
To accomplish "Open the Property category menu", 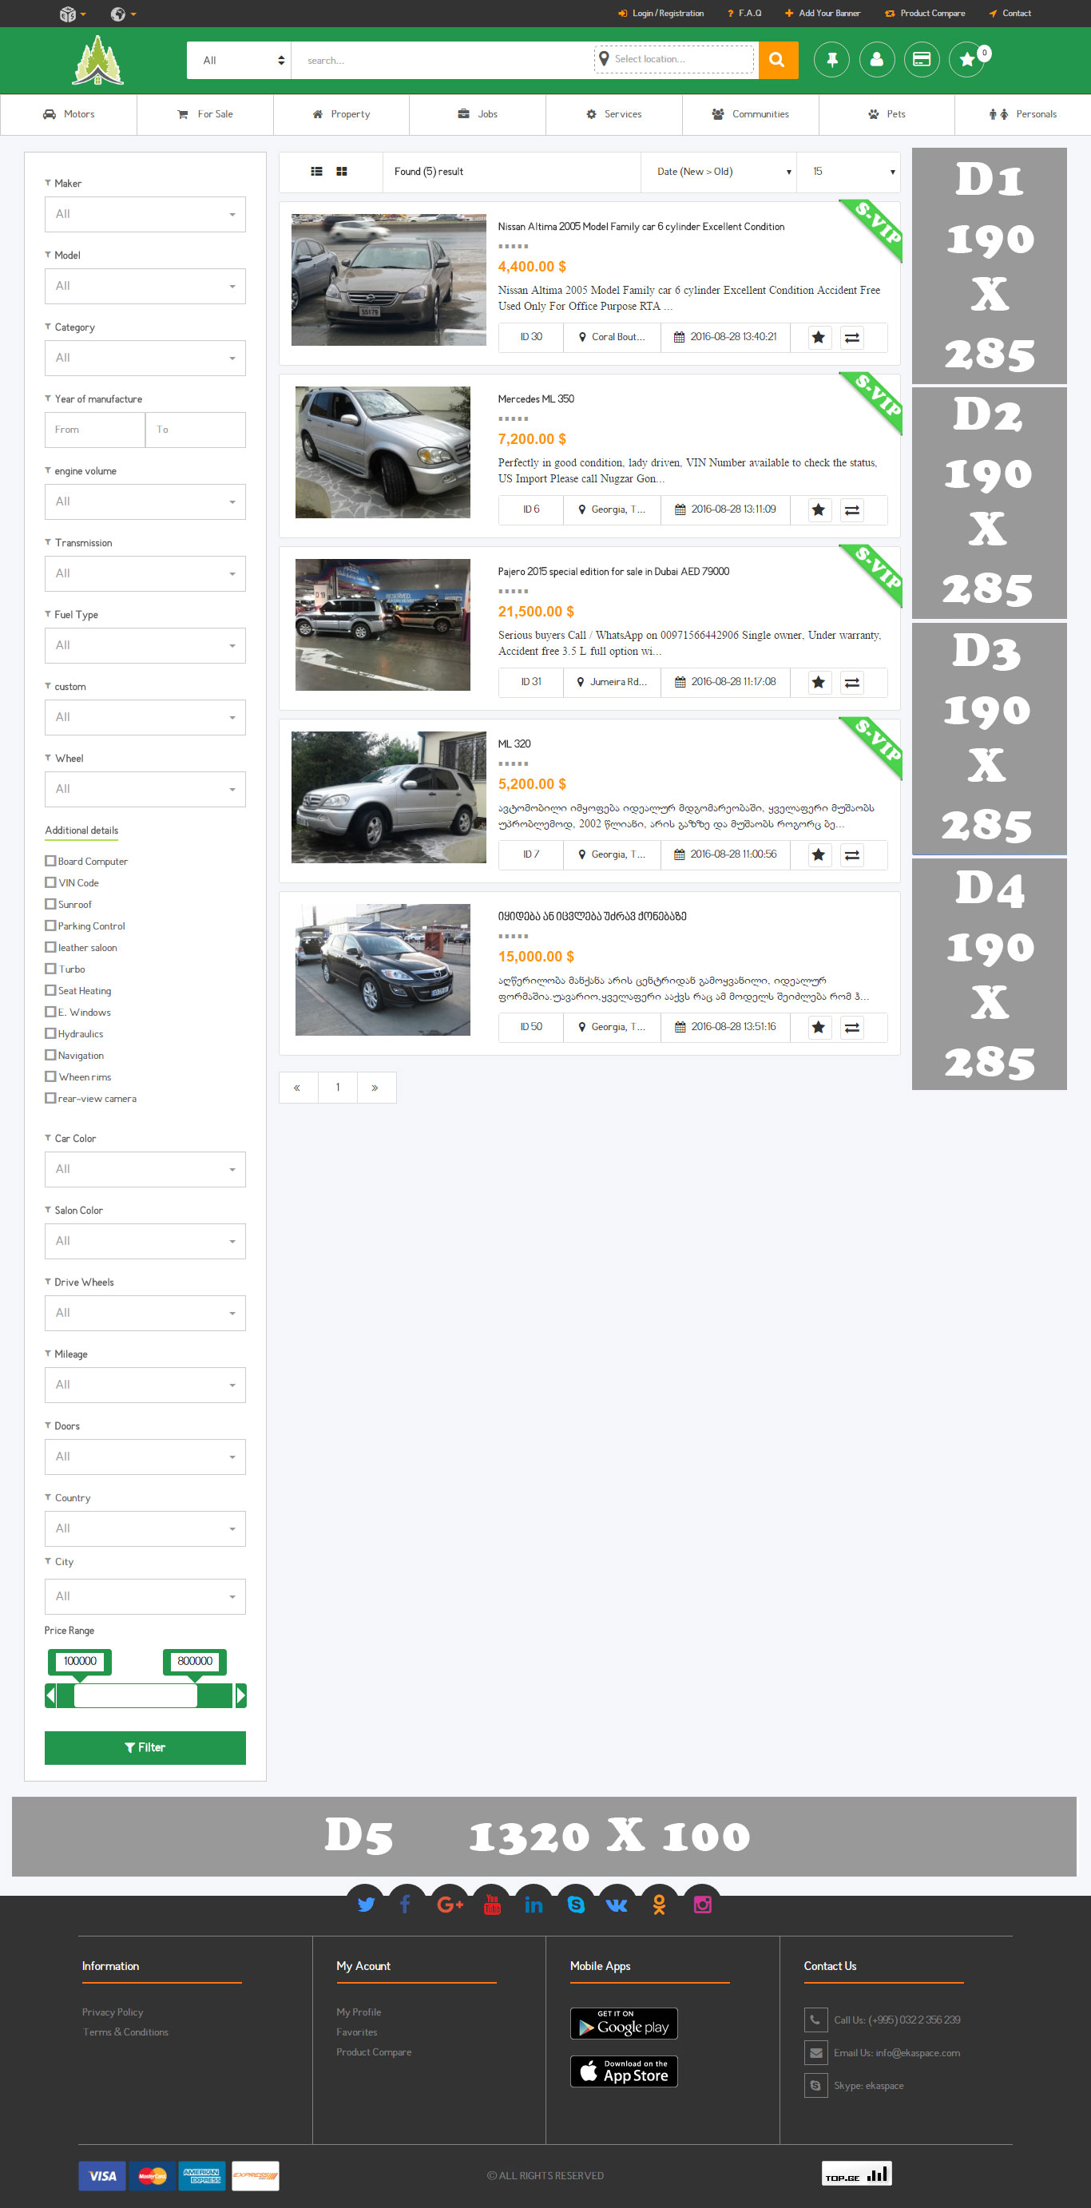I will (341, 114).
